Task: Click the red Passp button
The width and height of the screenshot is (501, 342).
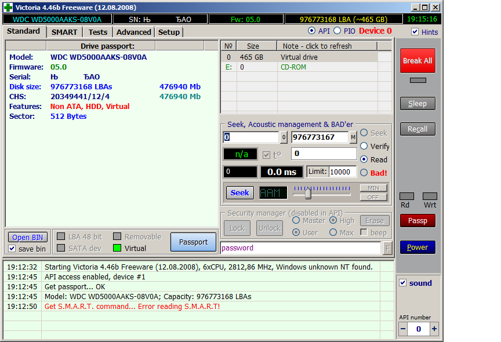Action: [x=418, y=221]
